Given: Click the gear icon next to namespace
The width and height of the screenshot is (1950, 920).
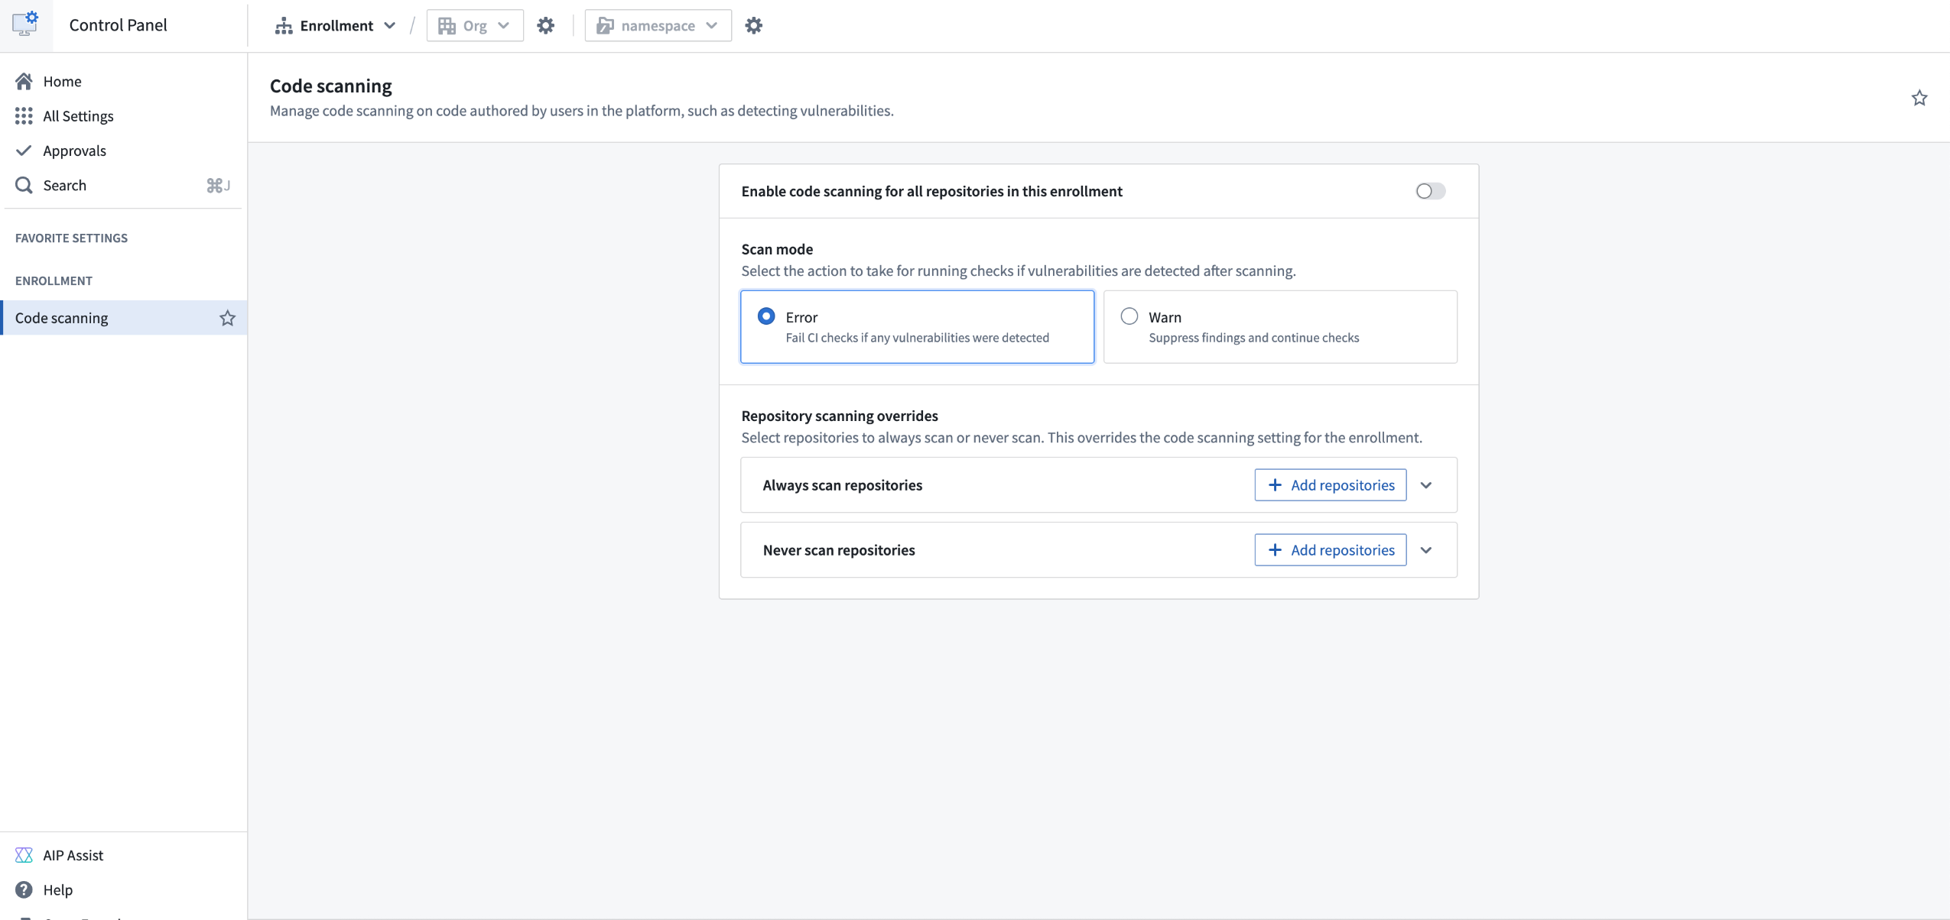Looking at the screenshot, I should 754,24.
